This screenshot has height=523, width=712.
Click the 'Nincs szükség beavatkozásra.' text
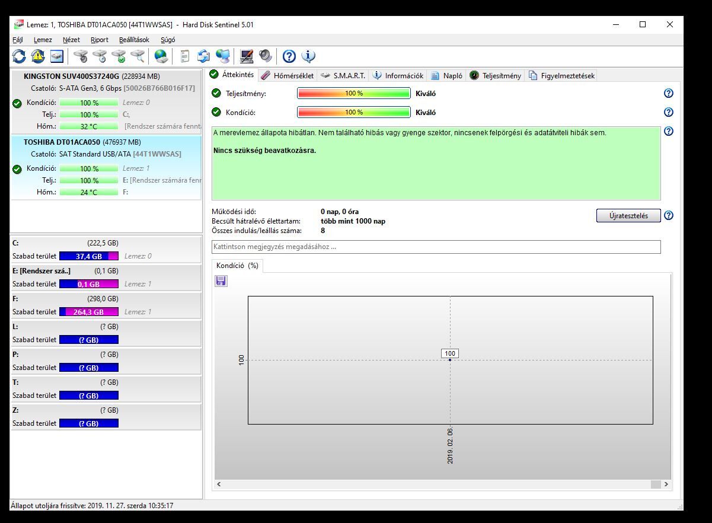coord(264,150)
